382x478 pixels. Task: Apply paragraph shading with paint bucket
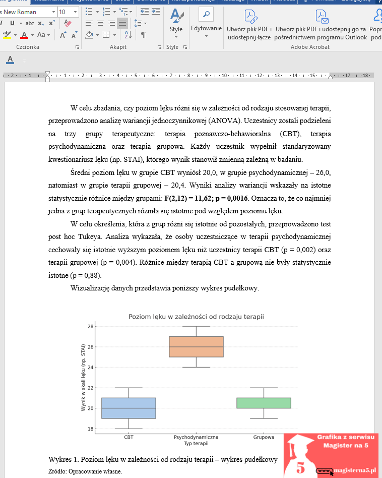[x=89, y=35]
